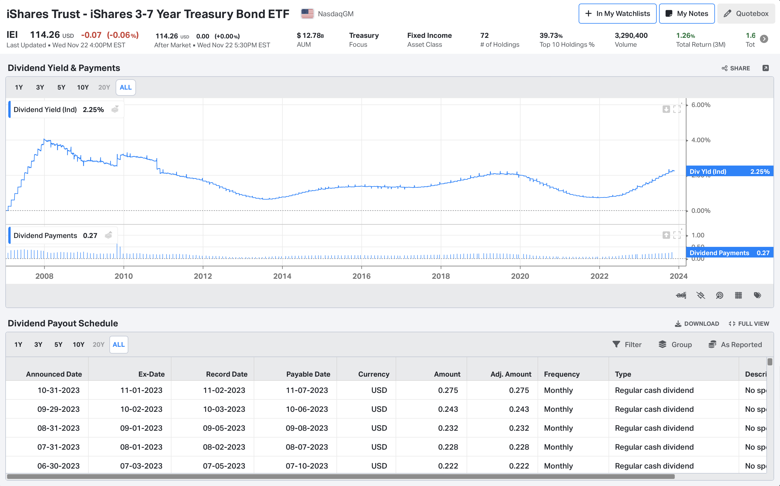The width and height of the screenshot is (780, 486).
Task: Set dividend chart range to 1Y
Action: tap(19, 88)
